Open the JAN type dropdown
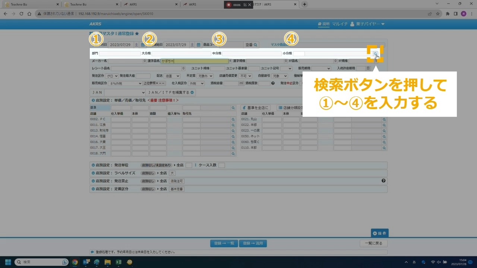The image size is (477, 268). (x=125, y=92)
